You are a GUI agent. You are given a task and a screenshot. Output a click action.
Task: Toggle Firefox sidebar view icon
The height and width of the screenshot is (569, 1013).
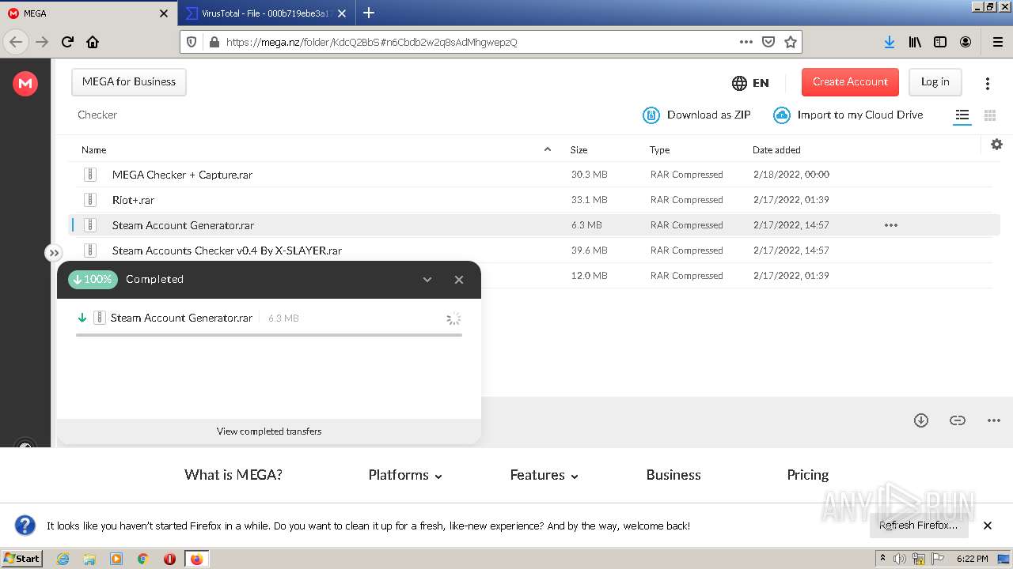[x=940, y=42]
